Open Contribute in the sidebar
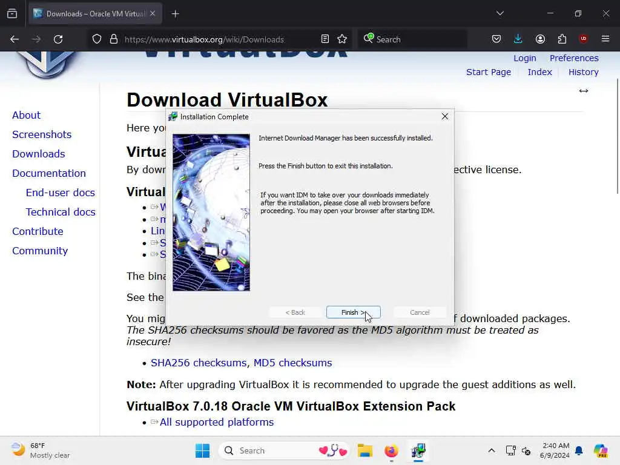620x465 pixels. tap(38, 231)
